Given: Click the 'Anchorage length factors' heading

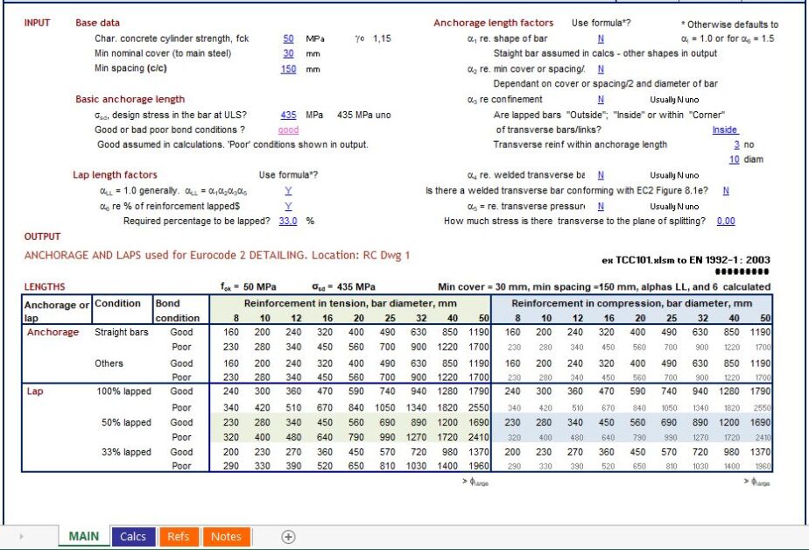Looking at the screenshot, I should [x=493, y=23].
